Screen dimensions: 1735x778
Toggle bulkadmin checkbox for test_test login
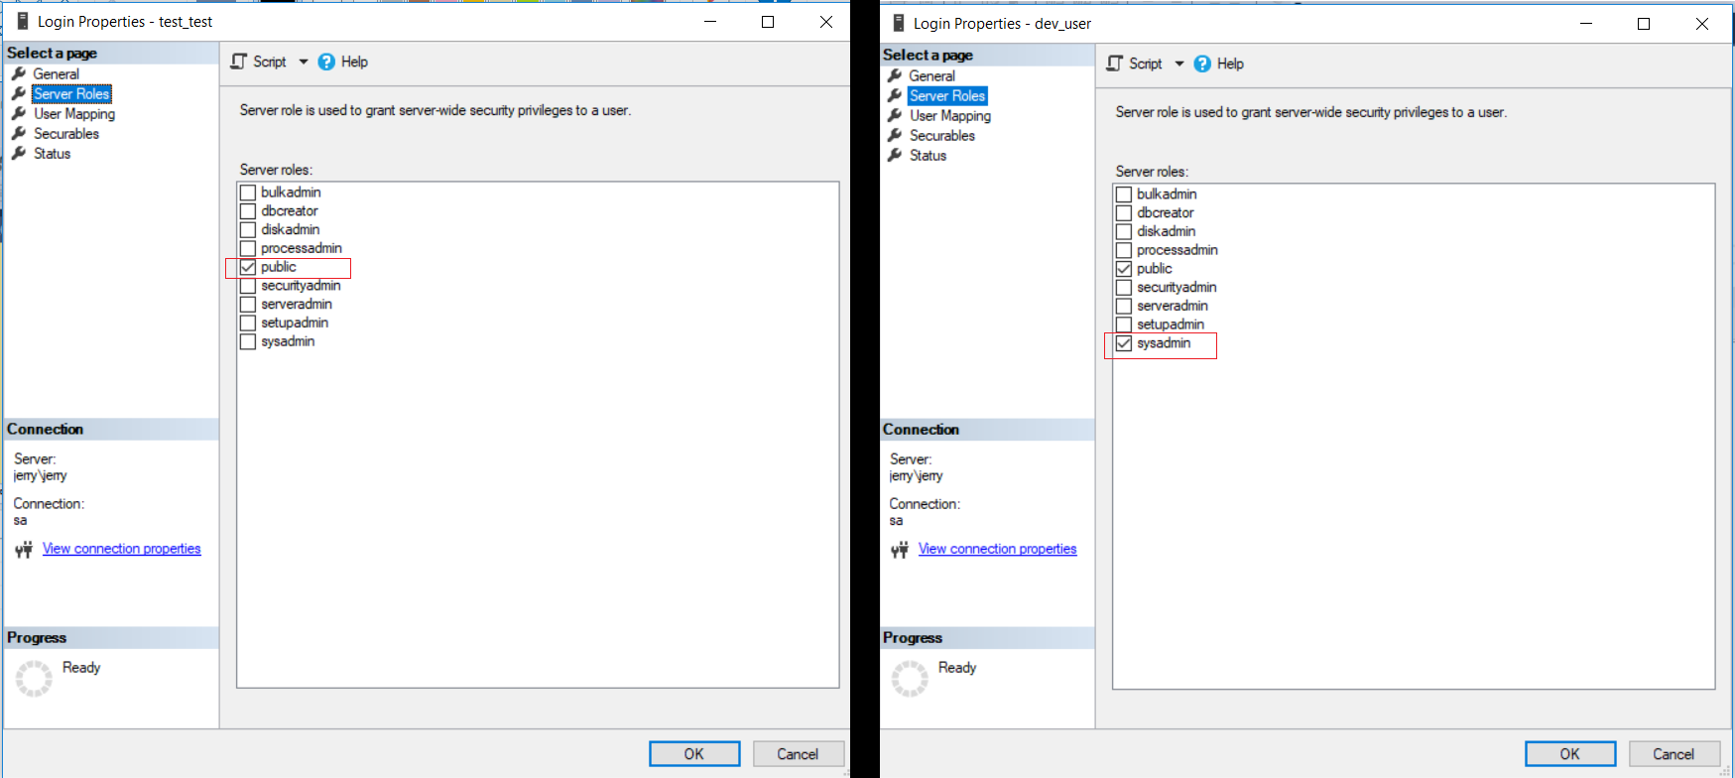pos(248,193)
